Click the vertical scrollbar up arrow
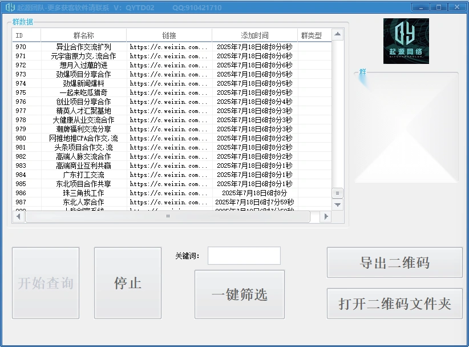This screenshot has height=347, width=469. pos(337,35)
